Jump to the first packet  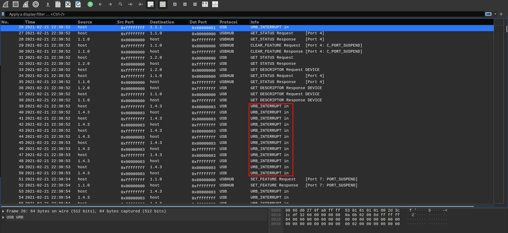tap(130, 4)
